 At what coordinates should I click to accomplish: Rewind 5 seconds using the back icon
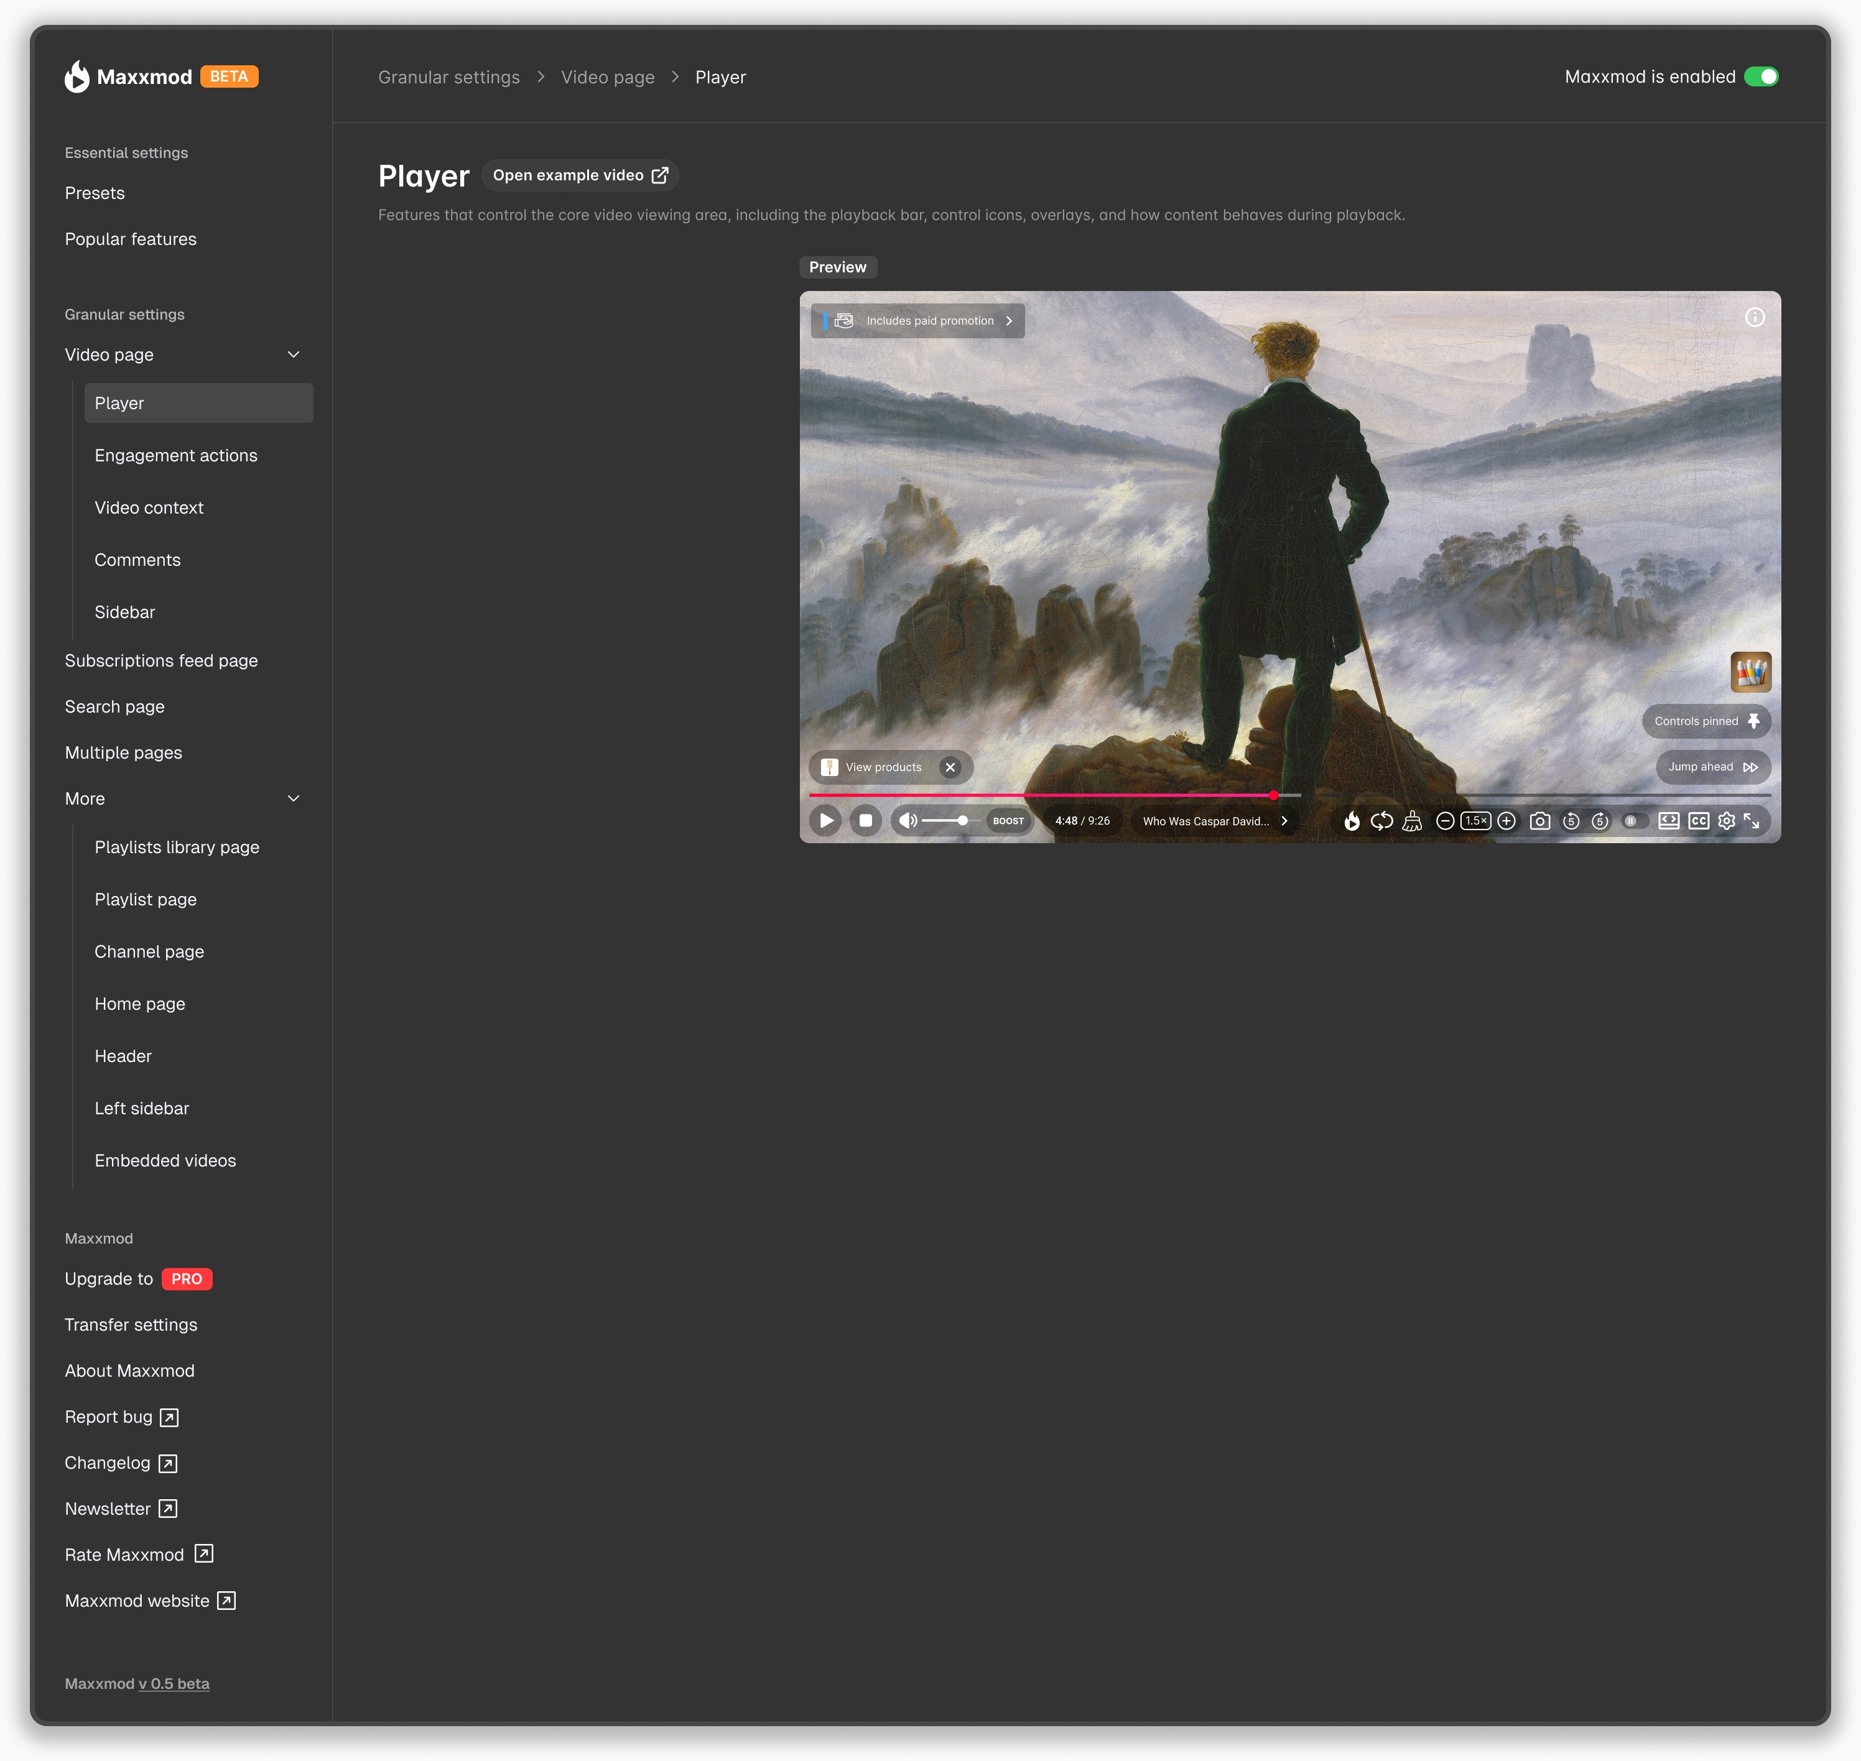point(1572,820)
